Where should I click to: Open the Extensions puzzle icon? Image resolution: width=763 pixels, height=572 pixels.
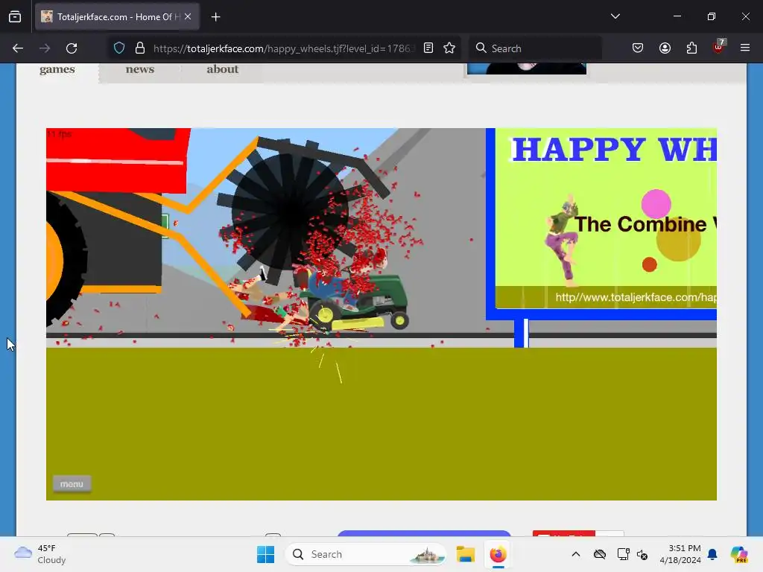(691, 48)
